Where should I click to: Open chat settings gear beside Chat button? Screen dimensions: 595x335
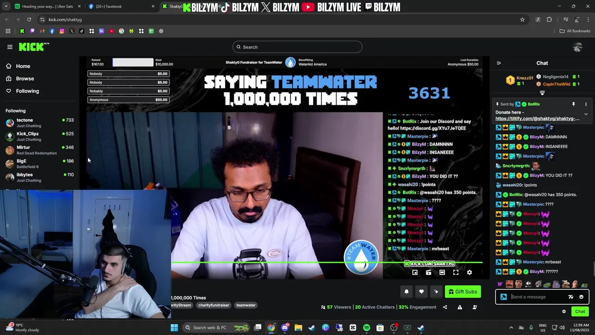[564, 312]
